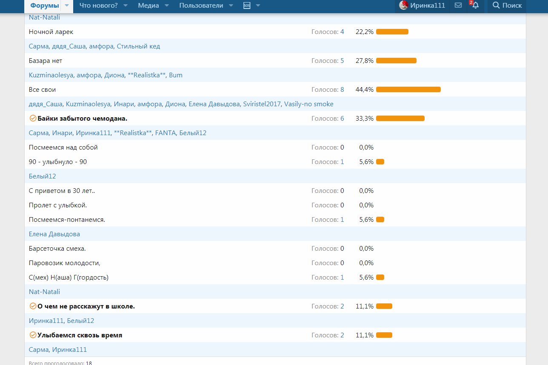Open the Медиа menu item
548x365 pixels.
(x=148, y=6)
